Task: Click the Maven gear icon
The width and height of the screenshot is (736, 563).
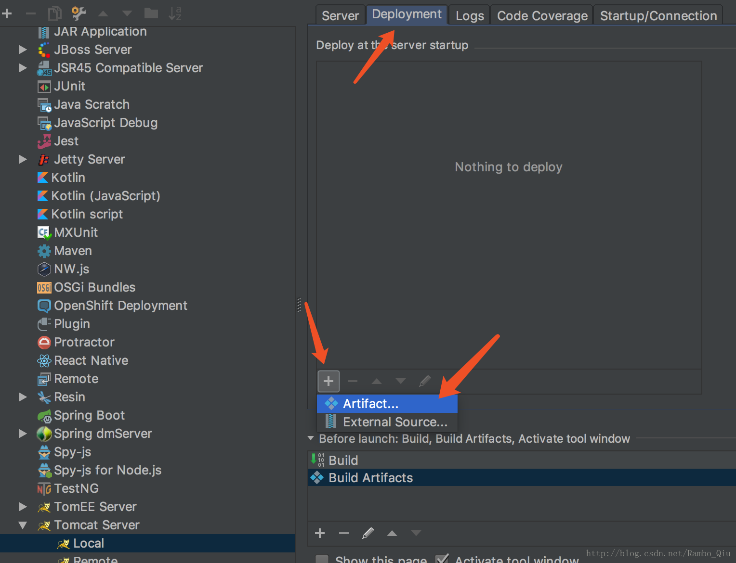Action: point(44,251)
